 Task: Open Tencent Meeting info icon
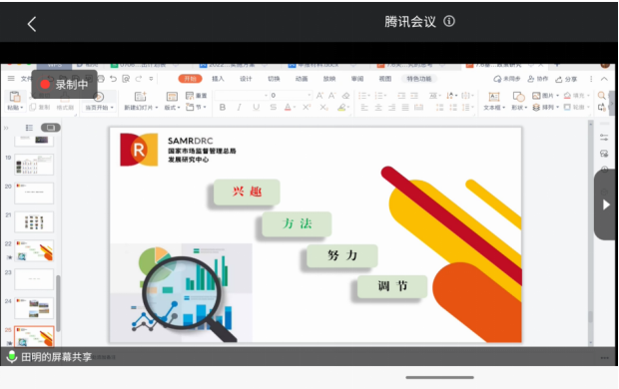pos(449,21)
